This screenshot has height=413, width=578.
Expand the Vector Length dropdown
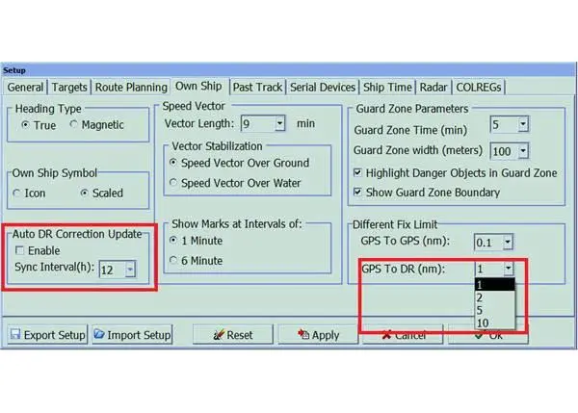tap(279, 123)
